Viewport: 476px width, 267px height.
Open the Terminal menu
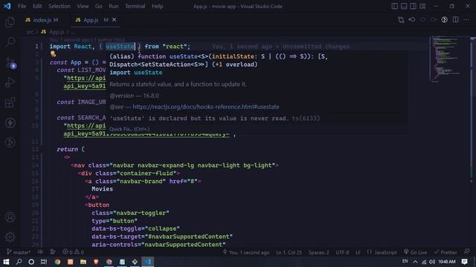click(135, 6)
